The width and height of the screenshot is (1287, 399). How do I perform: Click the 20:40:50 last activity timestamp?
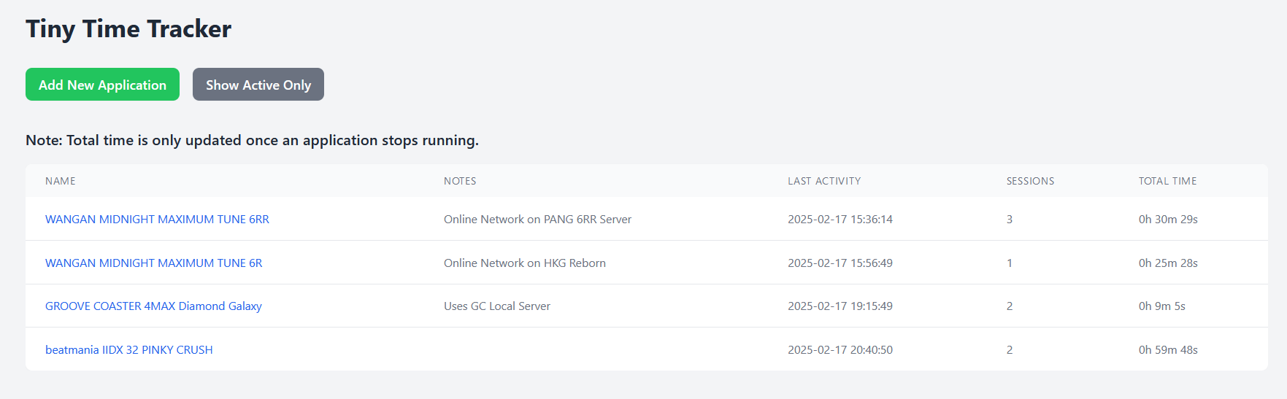(840, 349)
